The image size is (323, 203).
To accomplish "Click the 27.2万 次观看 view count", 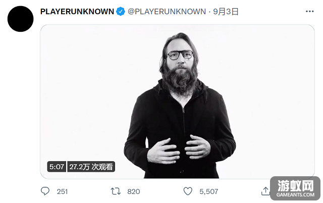I will [x=91, y=167].
